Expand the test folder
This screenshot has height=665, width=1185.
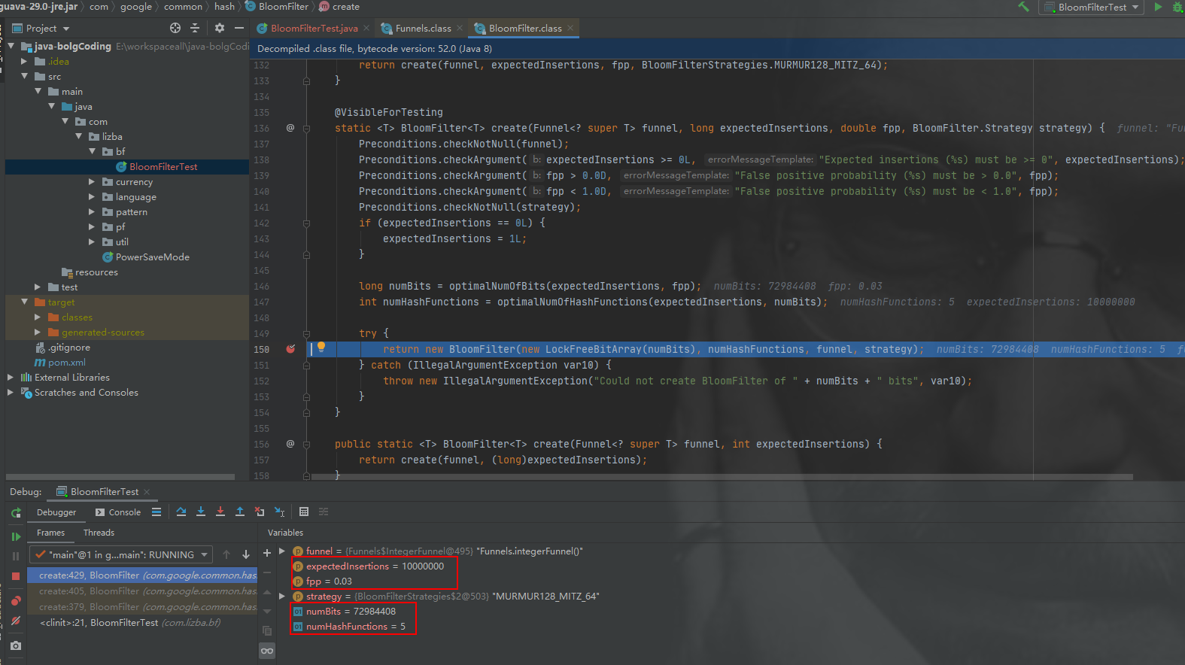tap(38, 287)
